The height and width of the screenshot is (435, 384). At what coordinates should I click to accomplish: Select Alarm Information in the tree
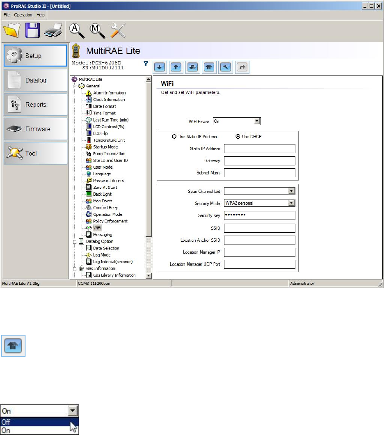[x=109, y=93]
